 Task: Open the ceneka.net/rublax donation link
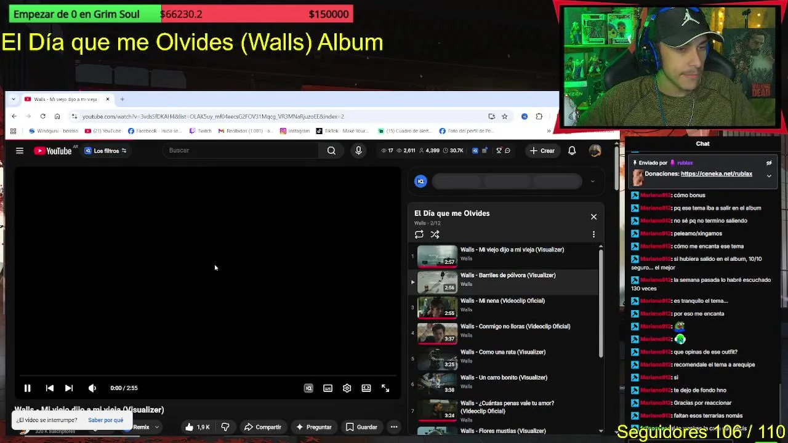(717, 174)
